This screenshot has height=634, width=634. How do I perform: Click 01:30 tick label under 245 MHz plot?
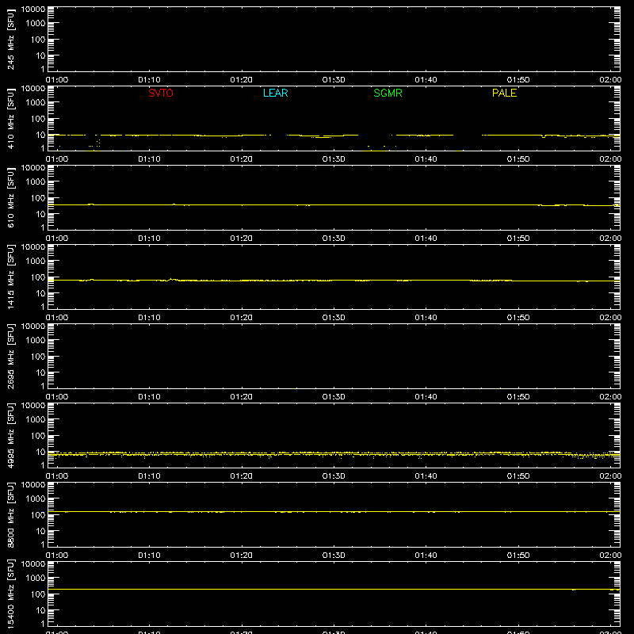(334, 80)
